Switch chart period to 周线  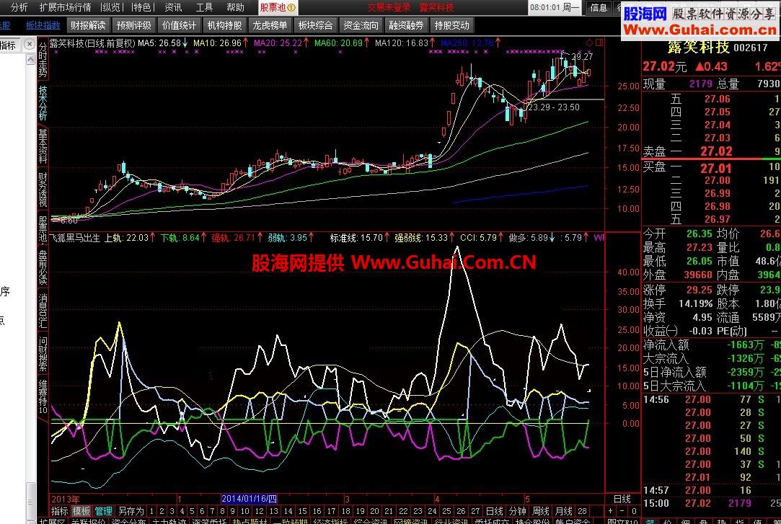[x=540, y=511]
